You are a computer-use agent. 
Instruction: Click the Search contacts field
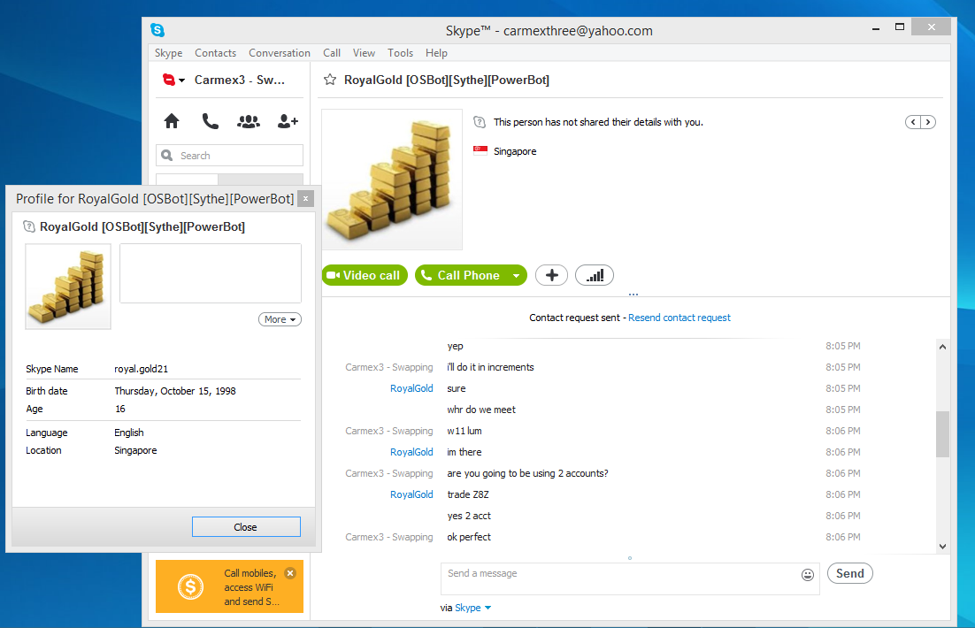(x=229, y=156)
